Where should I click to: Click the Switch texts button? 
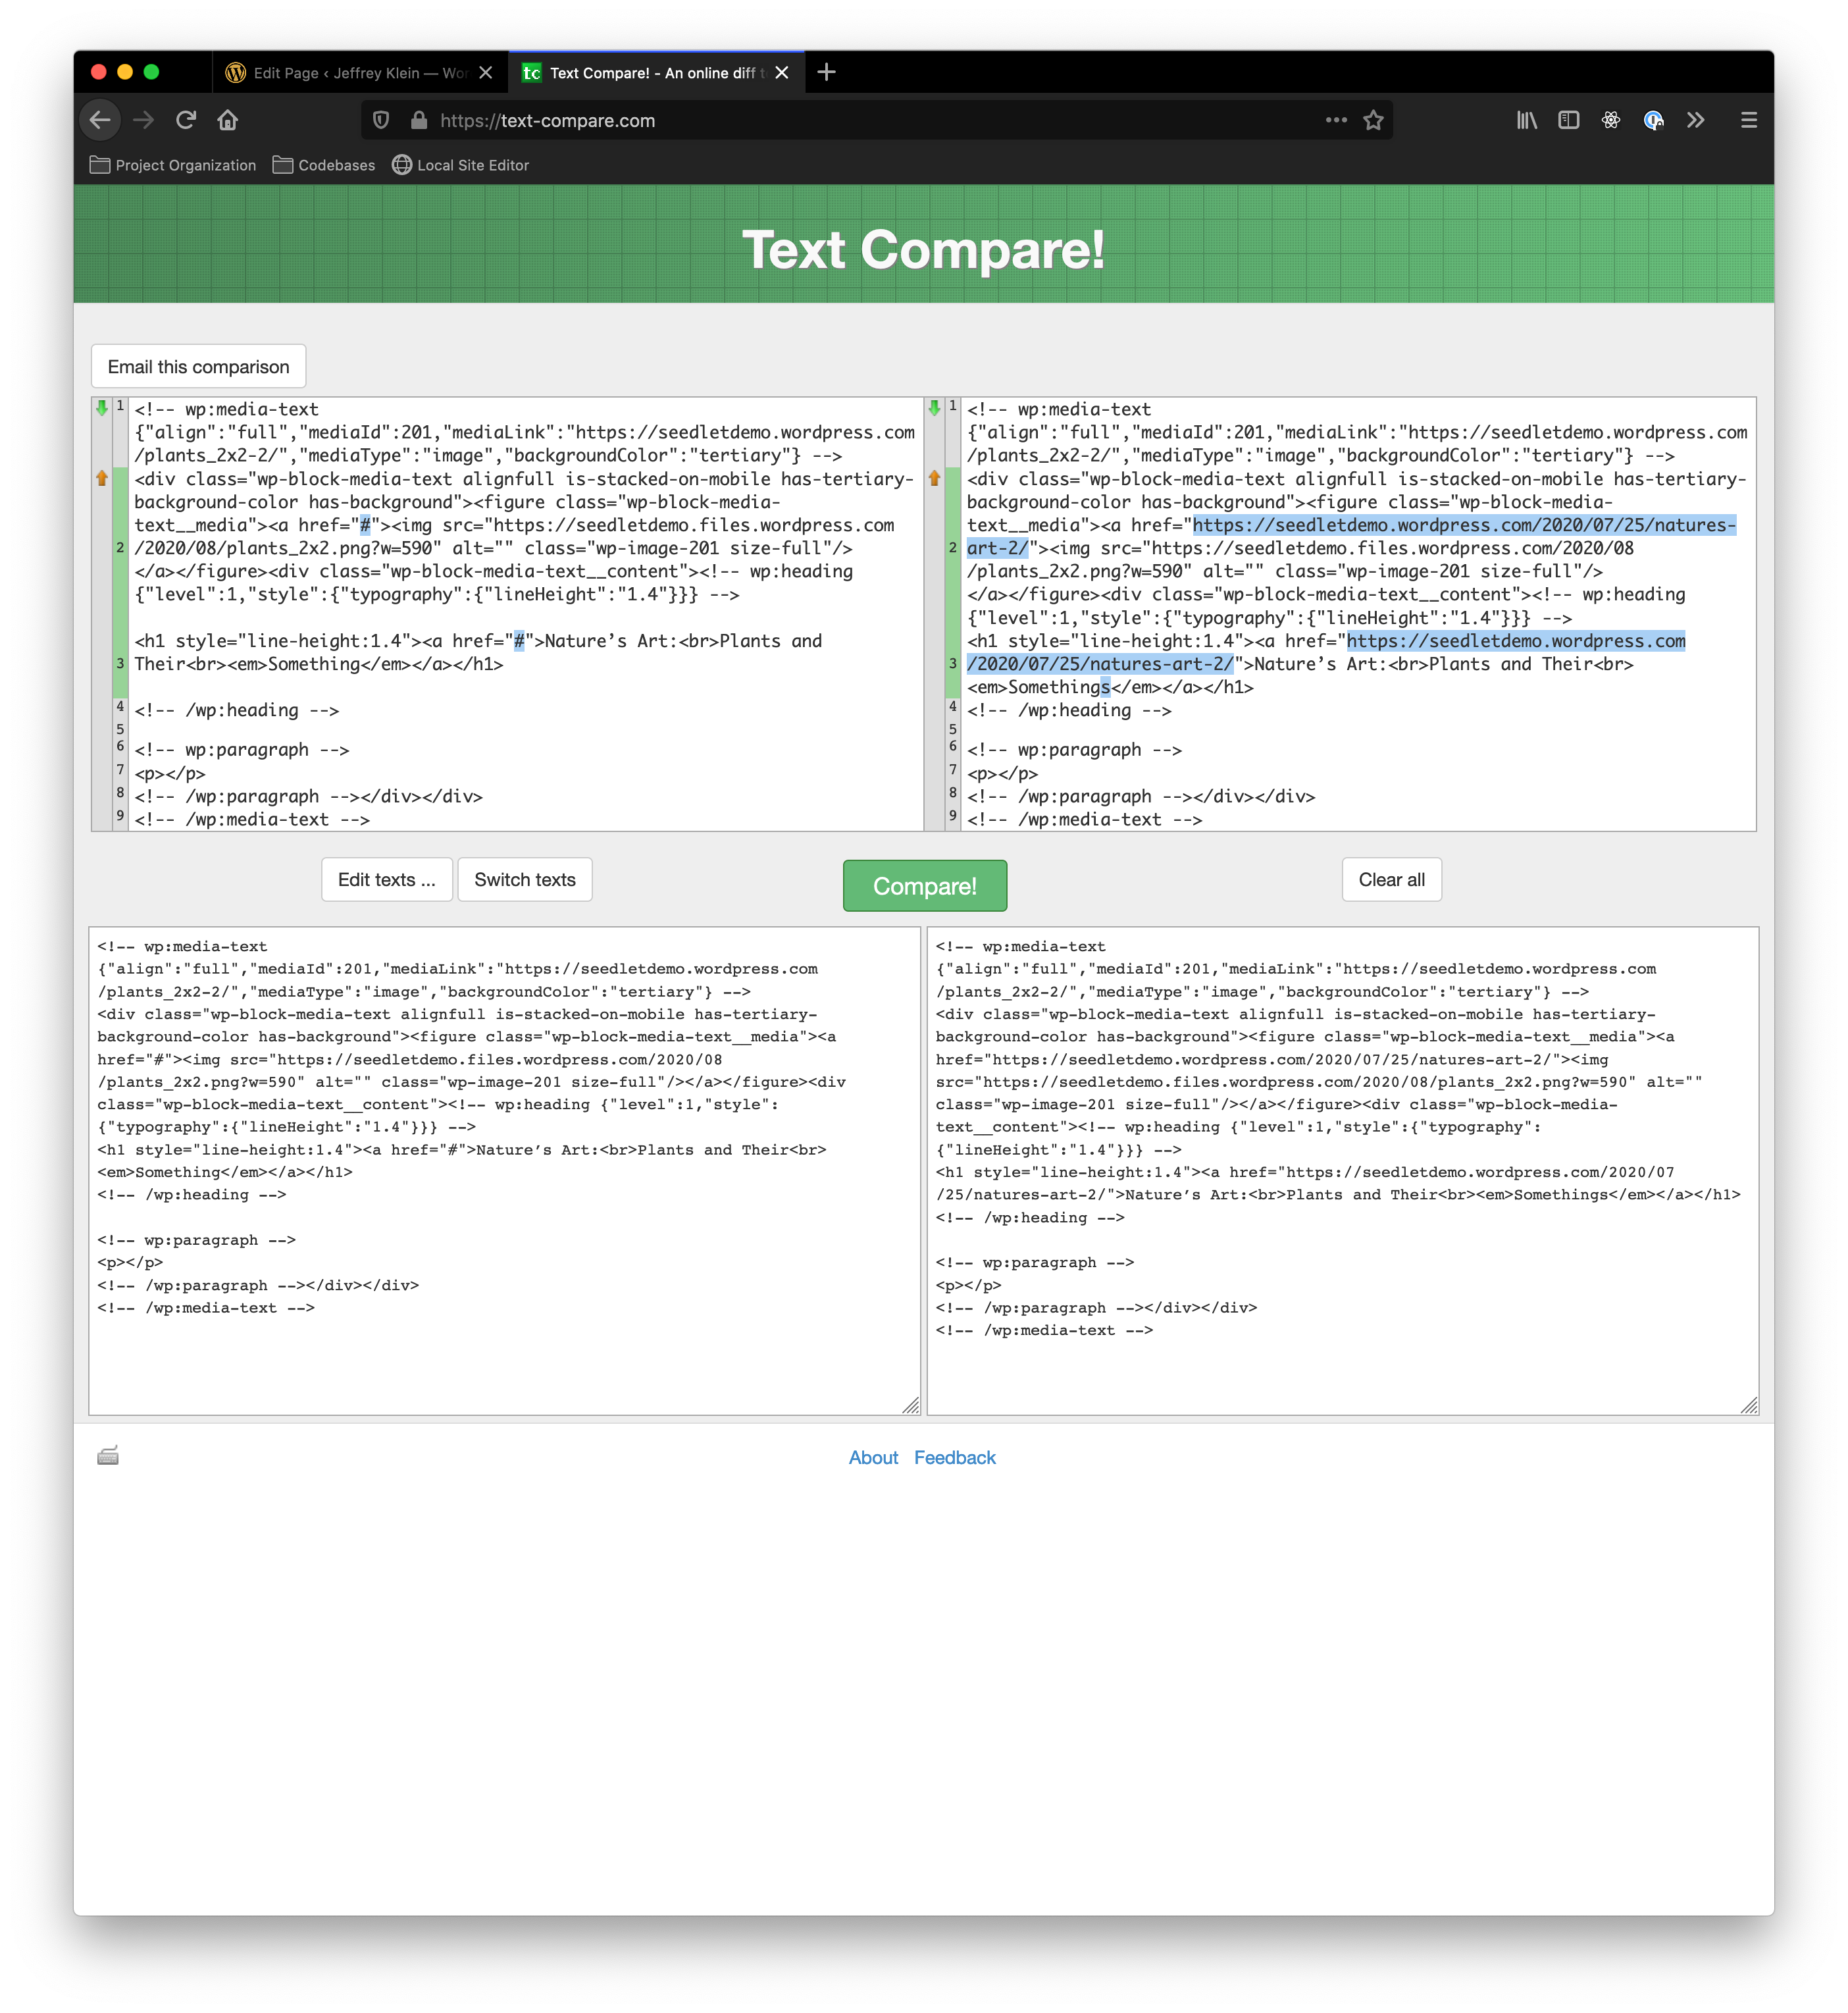[524, 880]
